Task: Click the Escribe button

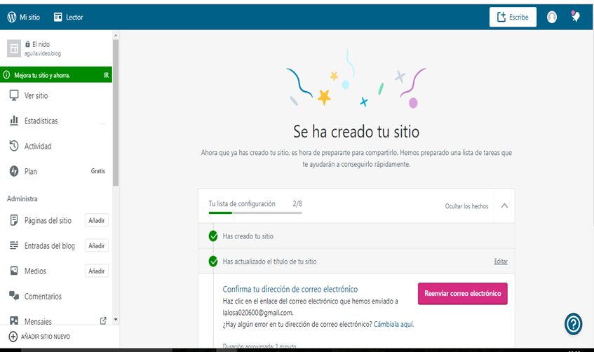Action: tap(513, 17)
